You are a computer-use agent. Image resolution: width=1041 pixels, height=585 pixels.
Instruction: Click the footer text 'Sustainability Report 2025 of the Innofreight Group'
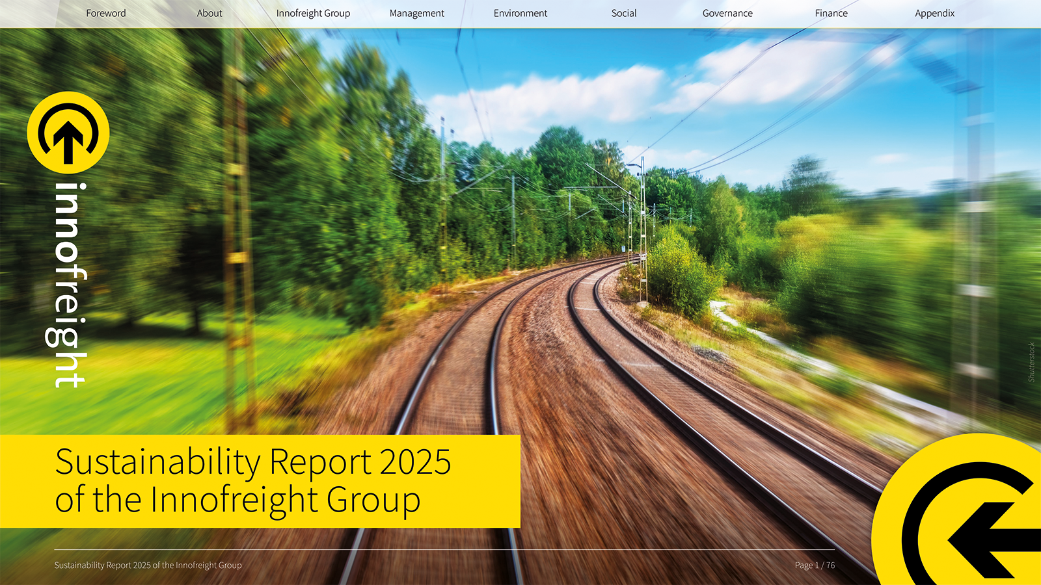pyautogui.click(x=148, y=565)
